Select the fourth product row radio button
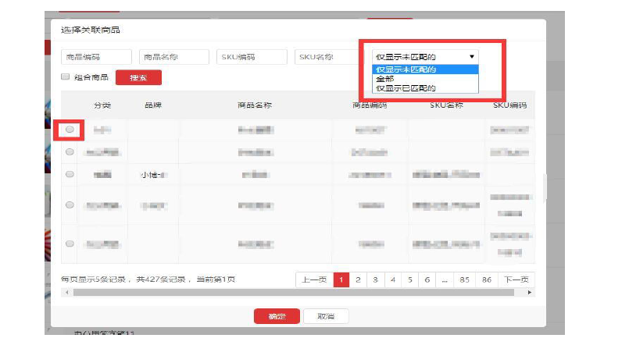The width and height of the screenshot is (629, 356). [x=70, y=205]
